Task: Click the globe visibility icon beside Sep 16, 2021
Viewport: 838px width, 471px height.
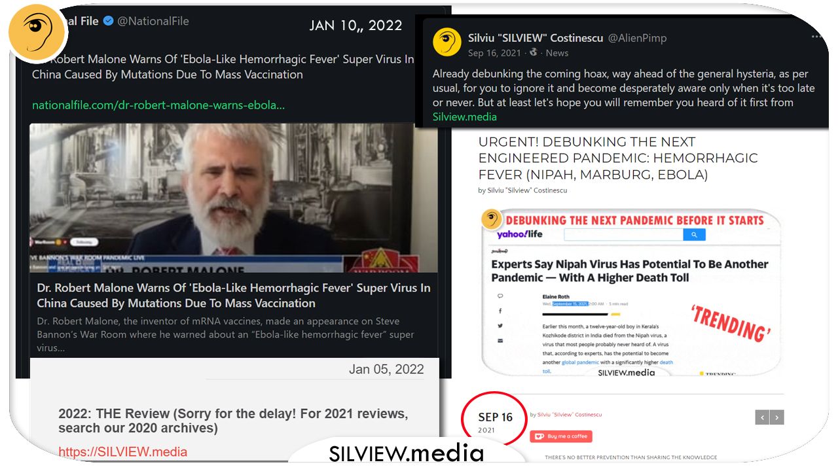Action: click(x=533, y=52)
